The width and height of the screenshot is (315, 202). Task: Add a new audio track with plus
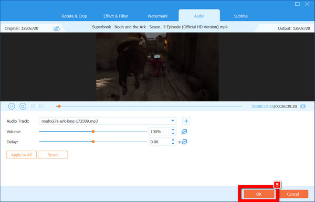[186, 121]
